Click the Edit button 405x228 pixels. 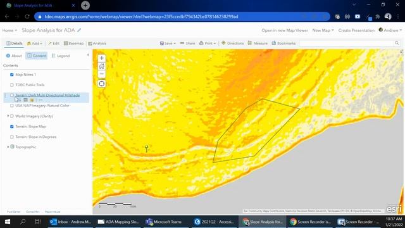[54, 44]
